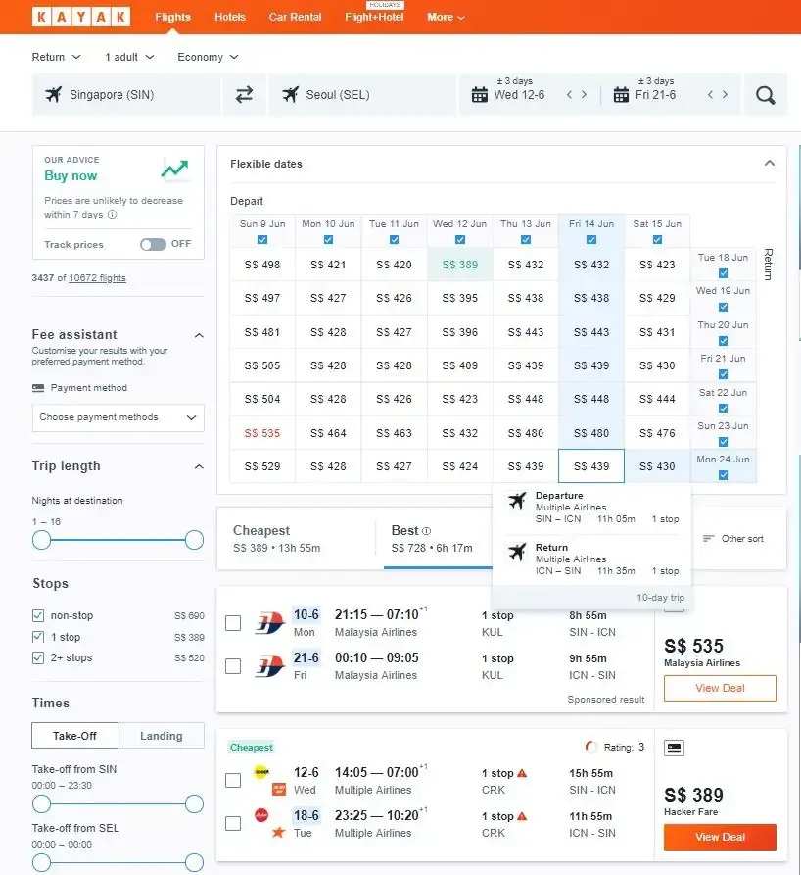Open the Hotels tab
801x875 pixels.
click(x=230, y=17)
